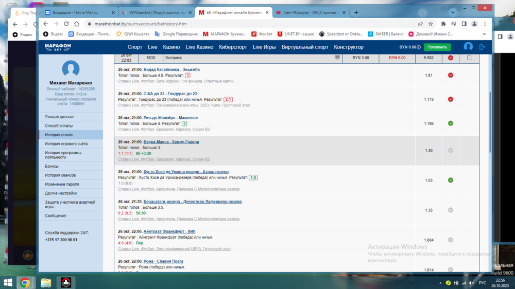Click the monitor icon in the Экспресс row
Screen dimensions: 515x289
[x=337, y=58]
